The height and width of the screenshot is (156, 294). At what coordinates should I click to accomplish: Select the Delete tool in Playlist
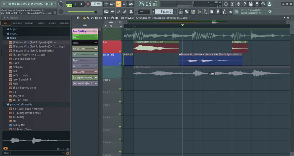pos(92,18)
